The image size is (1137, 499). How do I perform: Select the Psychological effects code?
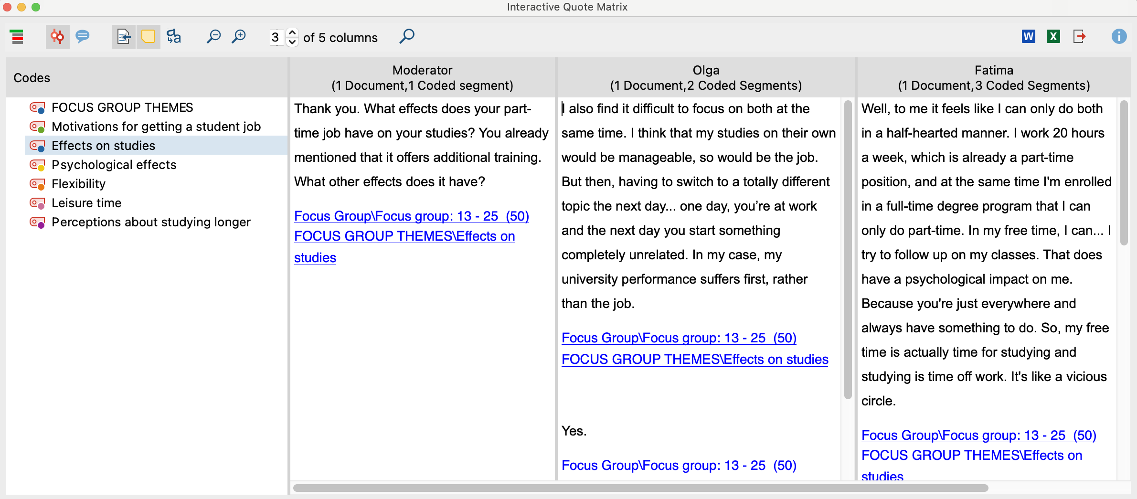(114, 165)
